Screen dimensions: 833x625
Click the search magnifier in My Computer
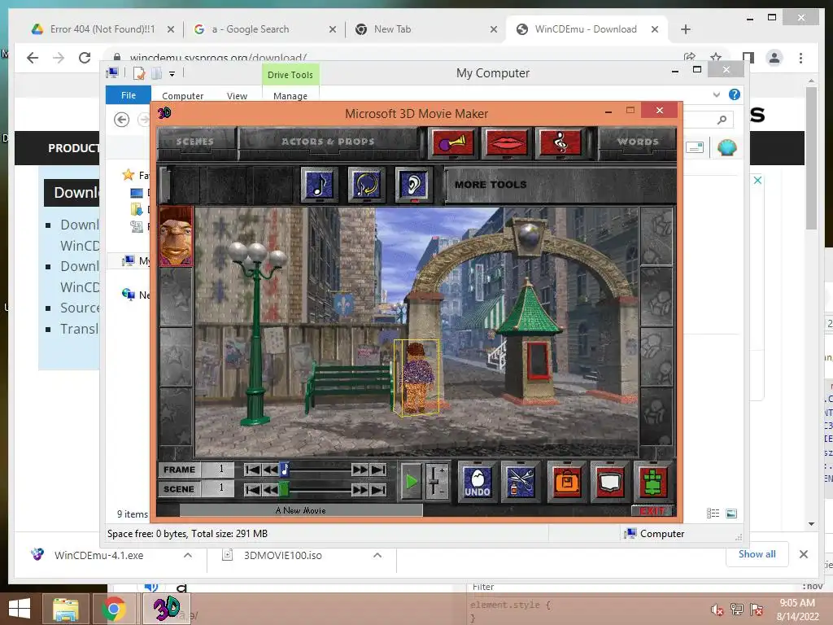(722, 120)
